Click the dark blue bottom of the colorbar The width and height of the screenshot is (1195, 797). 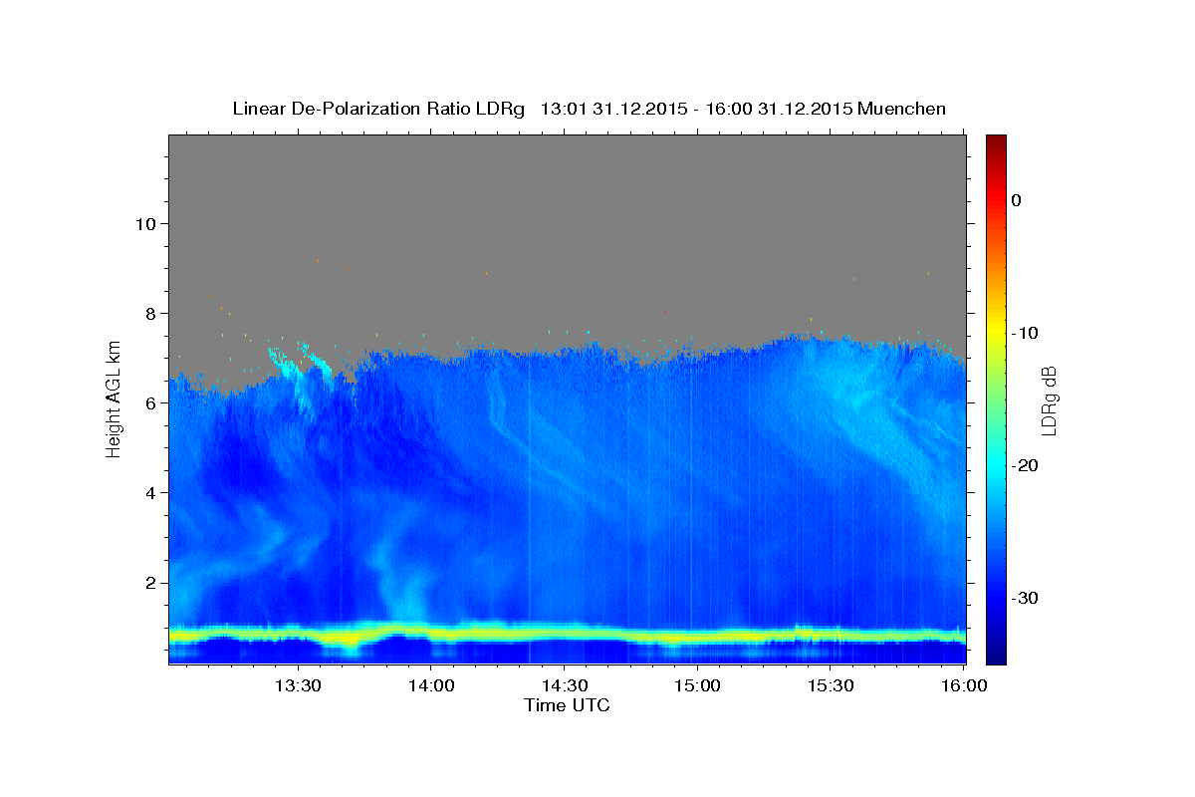click(x=996, y=653)
